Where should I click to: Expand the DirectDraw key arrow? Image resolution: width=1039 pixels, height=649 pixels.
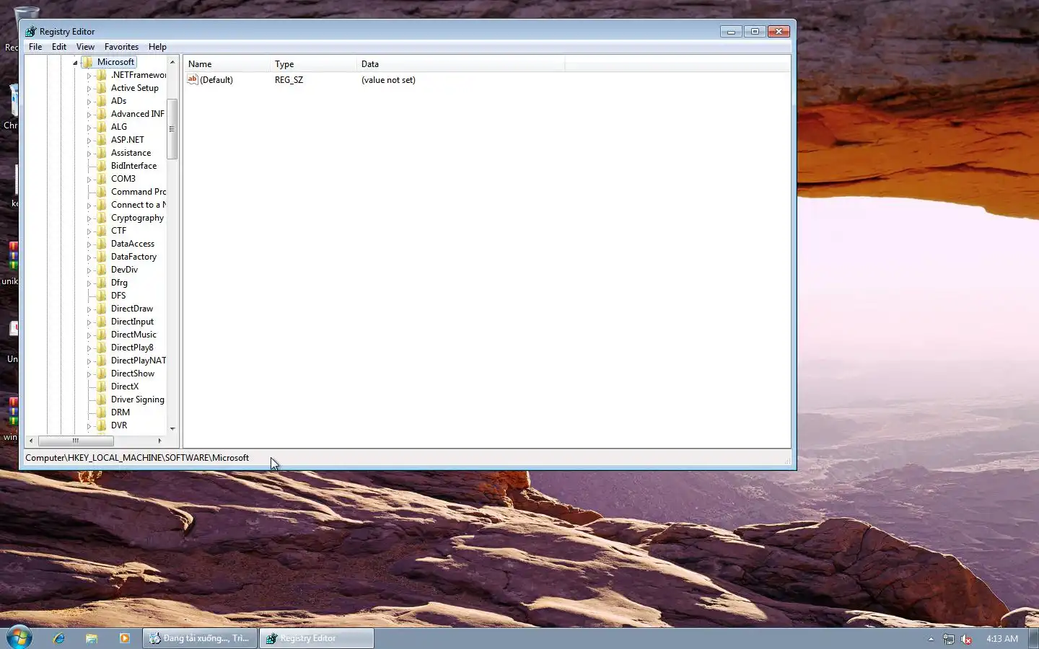pyautogui.click(x=89, y=309)
